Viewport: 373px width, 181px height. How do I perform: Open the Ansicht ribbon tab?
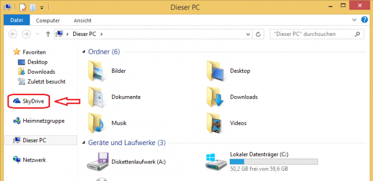[x=83, y=21]
